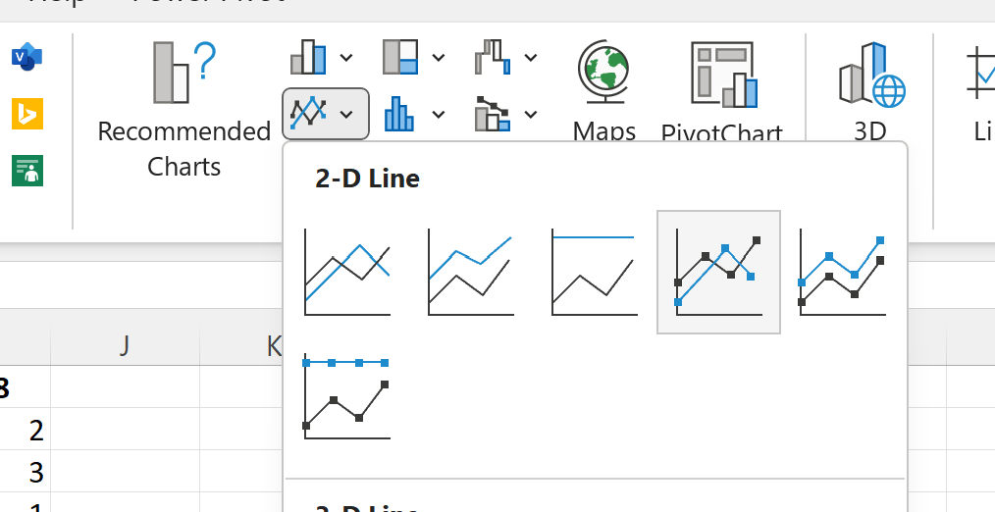Open Recommended Charts

coord(184,109)
